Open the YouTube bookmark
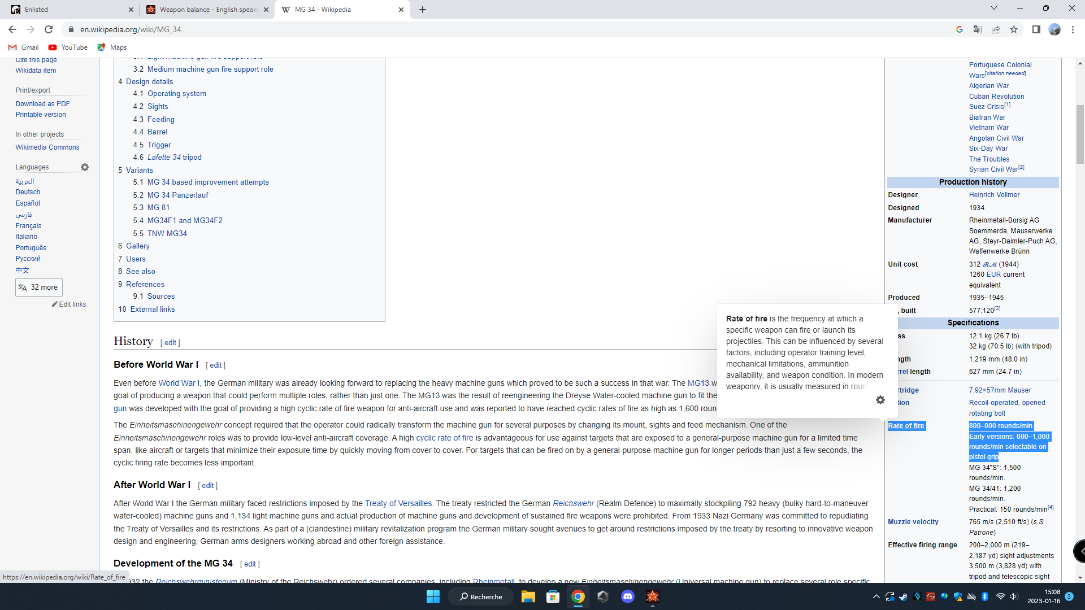The height and width of the screenshot is (610, 1085). click(x=68, y=47)
